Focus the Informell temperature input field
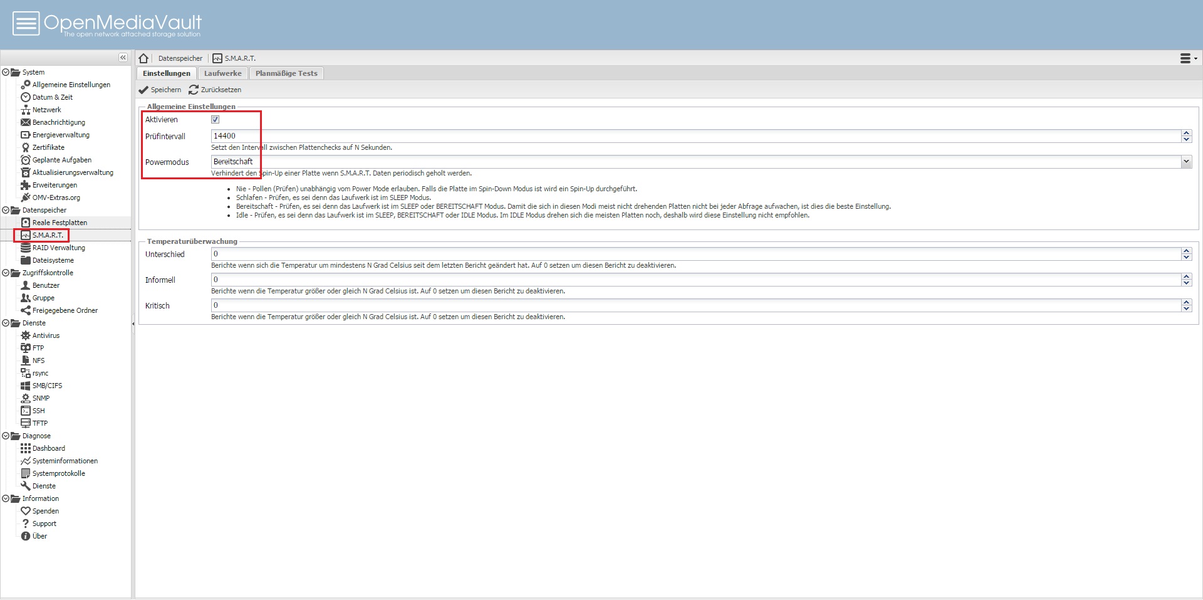This screenshot has width=1203, height=600. pos(696,280)
